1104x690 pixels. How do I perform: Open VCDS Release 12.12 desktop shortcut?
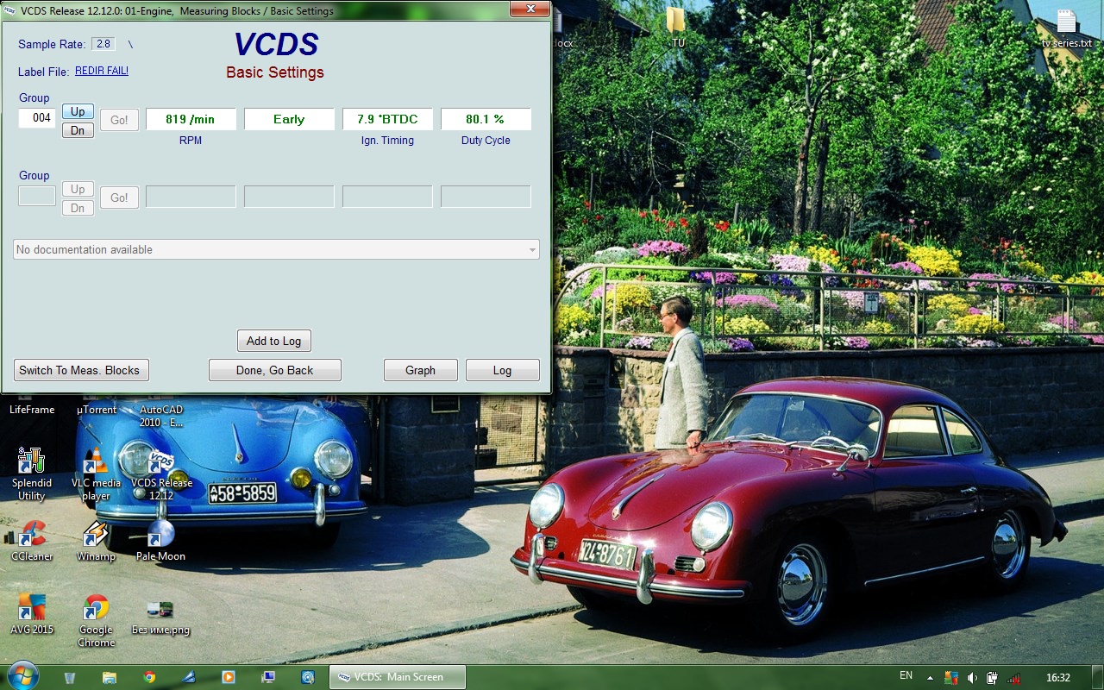[161, 466]
